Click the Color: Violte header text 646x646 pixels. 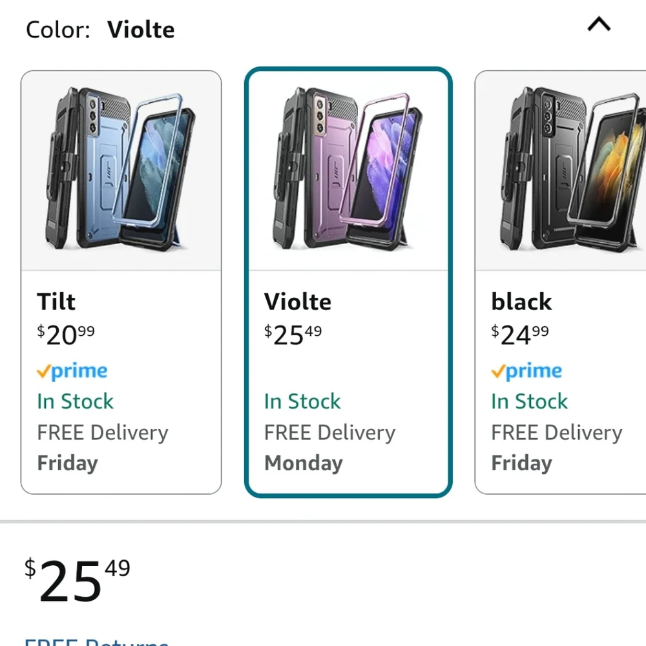tap(100, 30)
